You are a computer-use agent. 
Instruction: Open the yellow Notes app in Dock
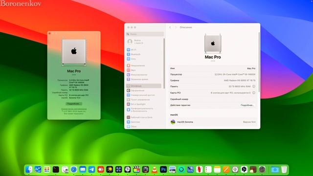tap(217, 170)
